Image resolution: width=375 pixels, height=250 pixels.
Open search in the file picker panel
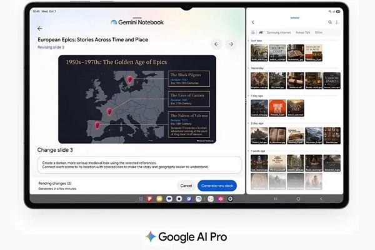[x=330, y=22]
